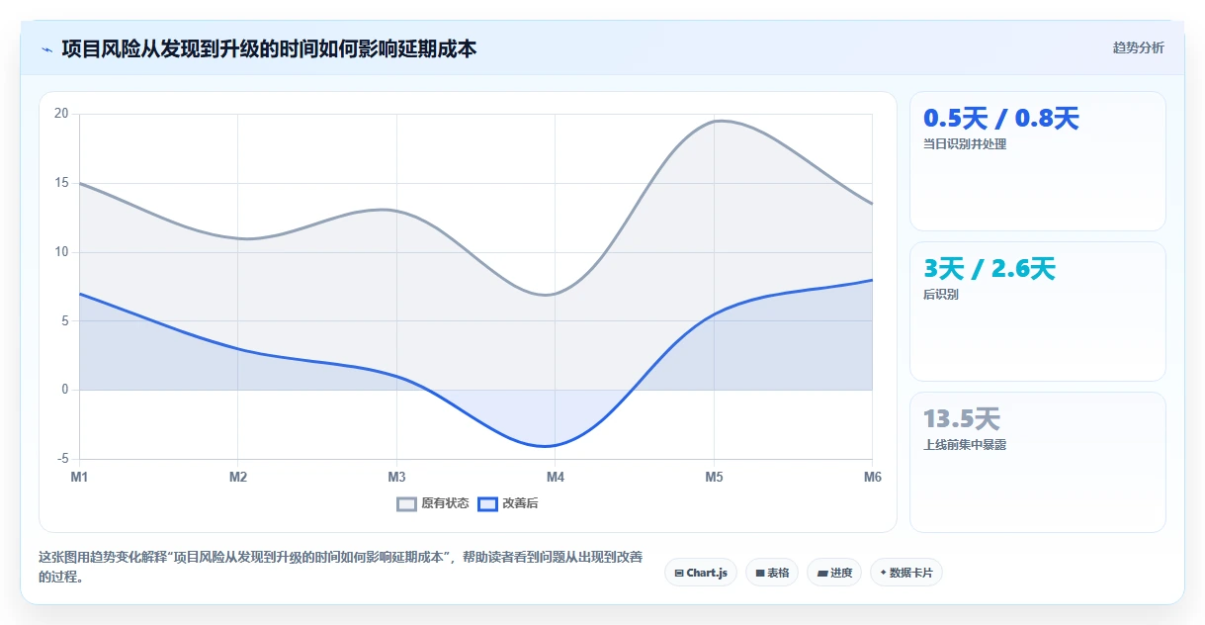Click the blue 改善后 legend swatch
The image size is (1205, 625).
click(x=487, y=503)
